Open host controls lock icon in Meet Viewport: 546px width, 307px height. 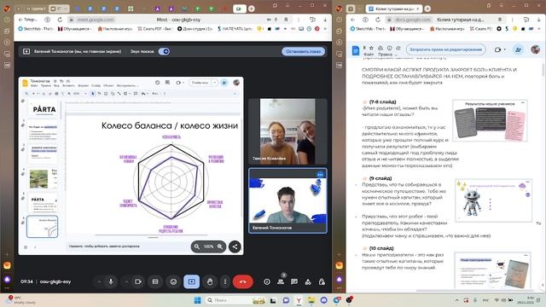point(322,281)
